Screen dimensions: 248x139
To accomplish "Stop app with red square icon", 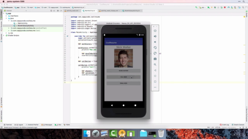I will [x=225, y=7].
